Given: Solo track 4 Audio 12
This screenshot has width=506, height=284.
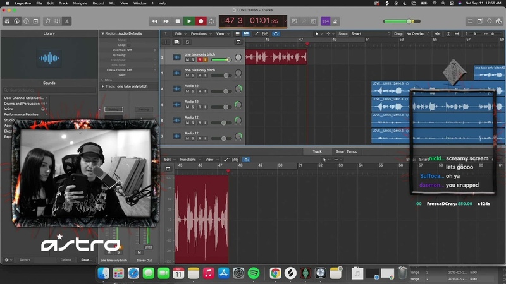Looking at the screenshot, I should pyautogui.click(x=193, y=91).
